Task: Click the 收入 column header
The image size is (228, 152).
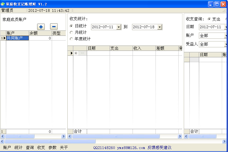Action: tap(144, 48)
